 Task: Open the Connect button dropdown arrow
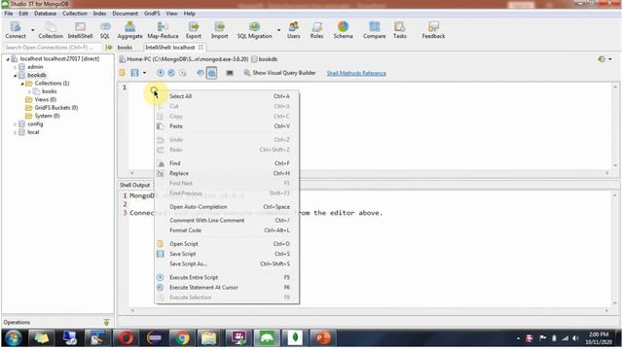click(32, 30)
